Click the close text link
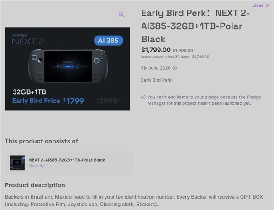 pos(258,5)
